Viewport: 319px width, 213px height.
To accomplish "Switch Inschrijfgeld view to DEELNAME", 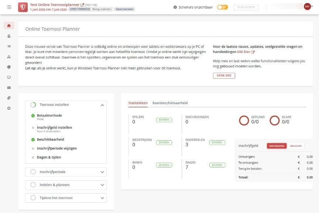I will (296, 146).
